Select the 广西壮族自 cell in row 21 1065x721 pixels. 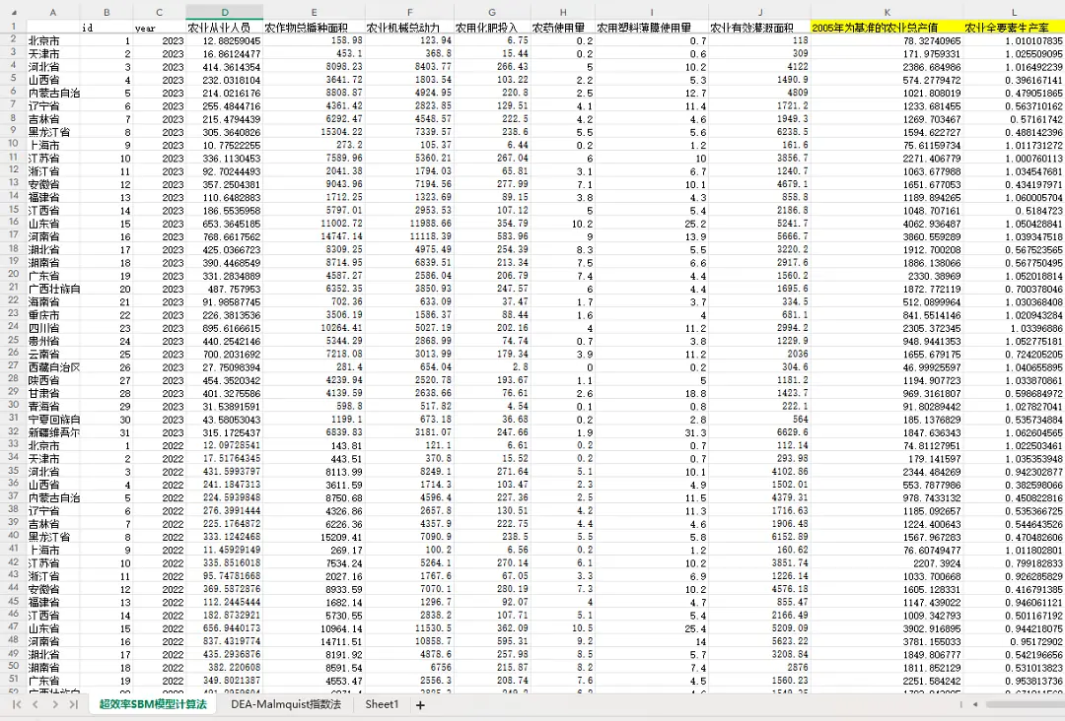[x=53, y=289]
